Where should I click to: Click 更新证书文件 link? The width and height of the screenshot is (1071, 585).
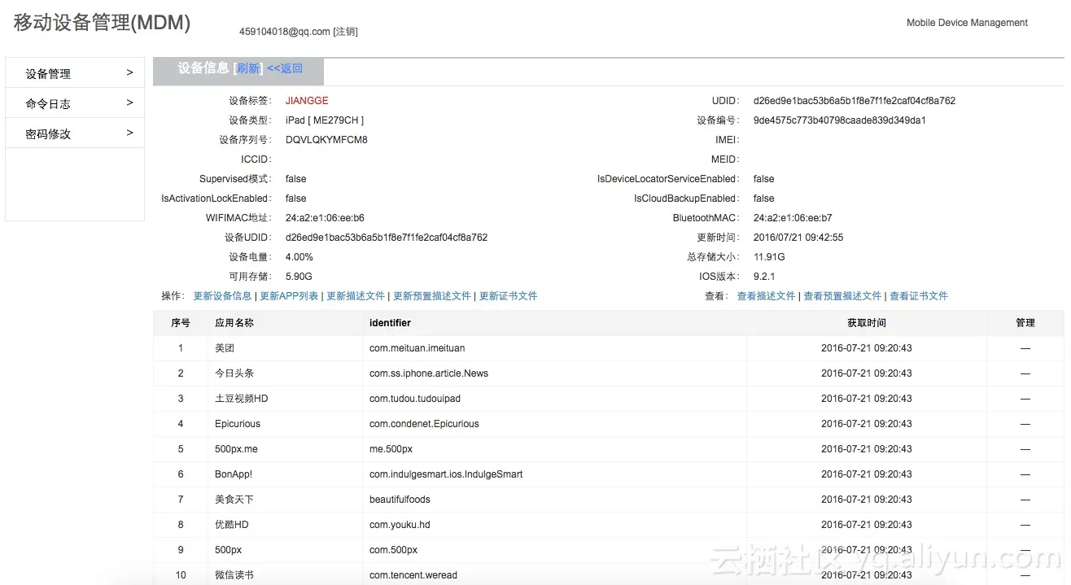509,296
